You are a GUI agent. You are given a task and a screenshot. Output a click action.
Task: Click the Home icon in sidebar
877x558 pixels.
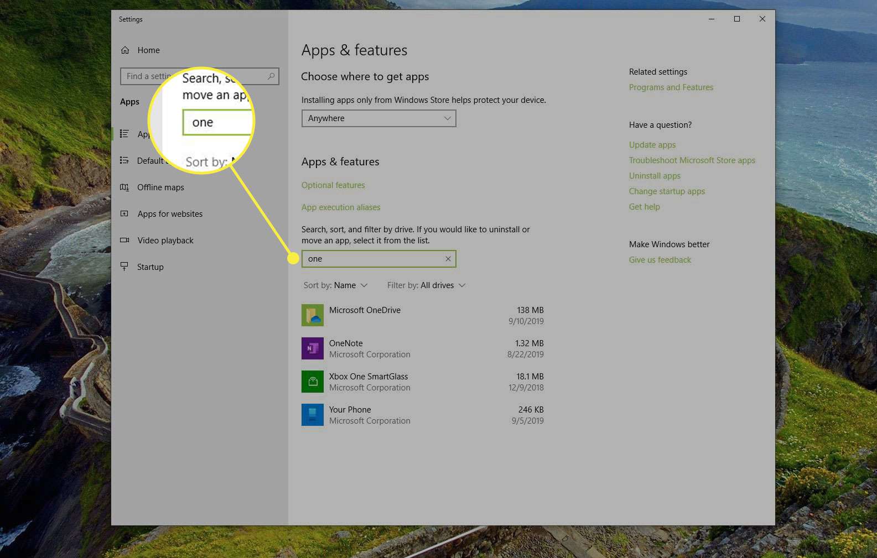(125, 50)
